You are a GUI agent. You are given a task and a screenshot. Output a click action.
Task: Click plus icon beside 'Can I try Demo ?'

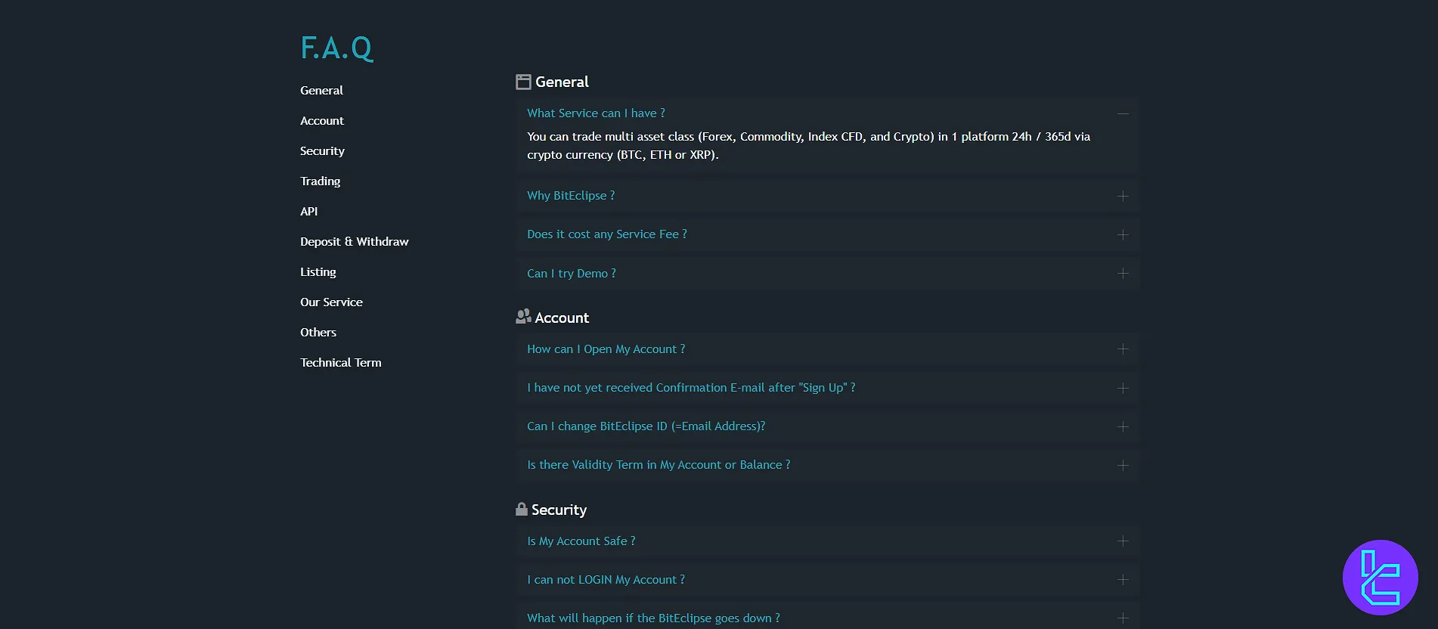(x=1123, y=274)
